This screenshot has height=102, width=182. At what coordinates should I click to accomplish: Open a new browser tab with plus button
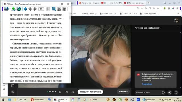[148, 3]
